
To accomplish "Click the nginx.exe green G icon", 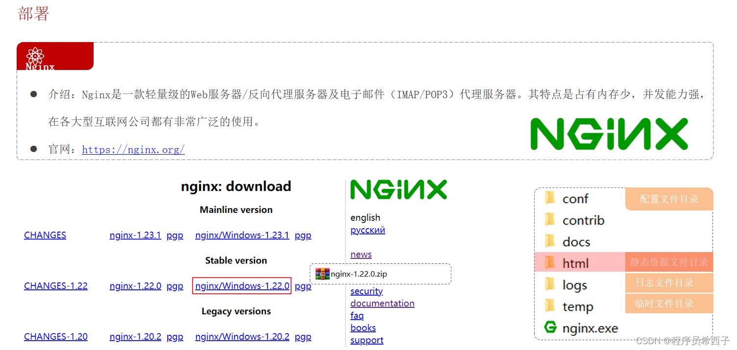I will tap(551, 327).
